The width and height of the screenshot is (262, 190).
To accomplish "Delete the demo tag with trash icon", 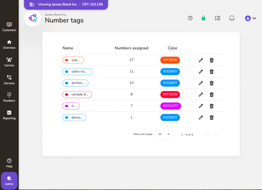I will [x=212, y=117].
